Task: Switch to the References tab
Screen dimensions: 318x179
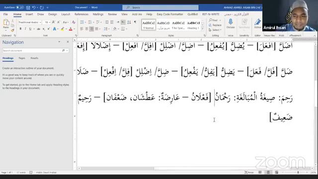Action: click(81, 14)
